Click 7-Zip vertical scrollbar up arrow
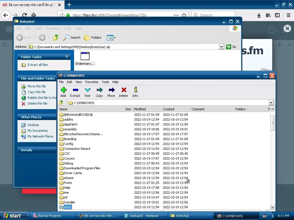 click(x=273, y=109)
